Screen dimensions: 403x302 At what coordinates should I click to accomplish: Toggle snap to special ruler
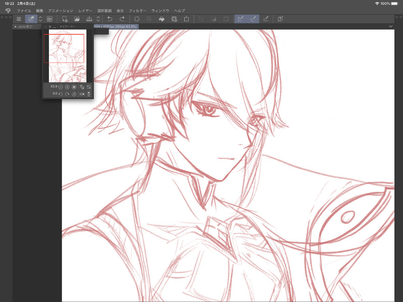(253, 19)
